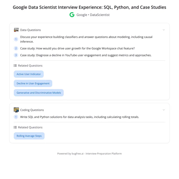Click the Coding section Related Questions list icon

click(15, 127)
